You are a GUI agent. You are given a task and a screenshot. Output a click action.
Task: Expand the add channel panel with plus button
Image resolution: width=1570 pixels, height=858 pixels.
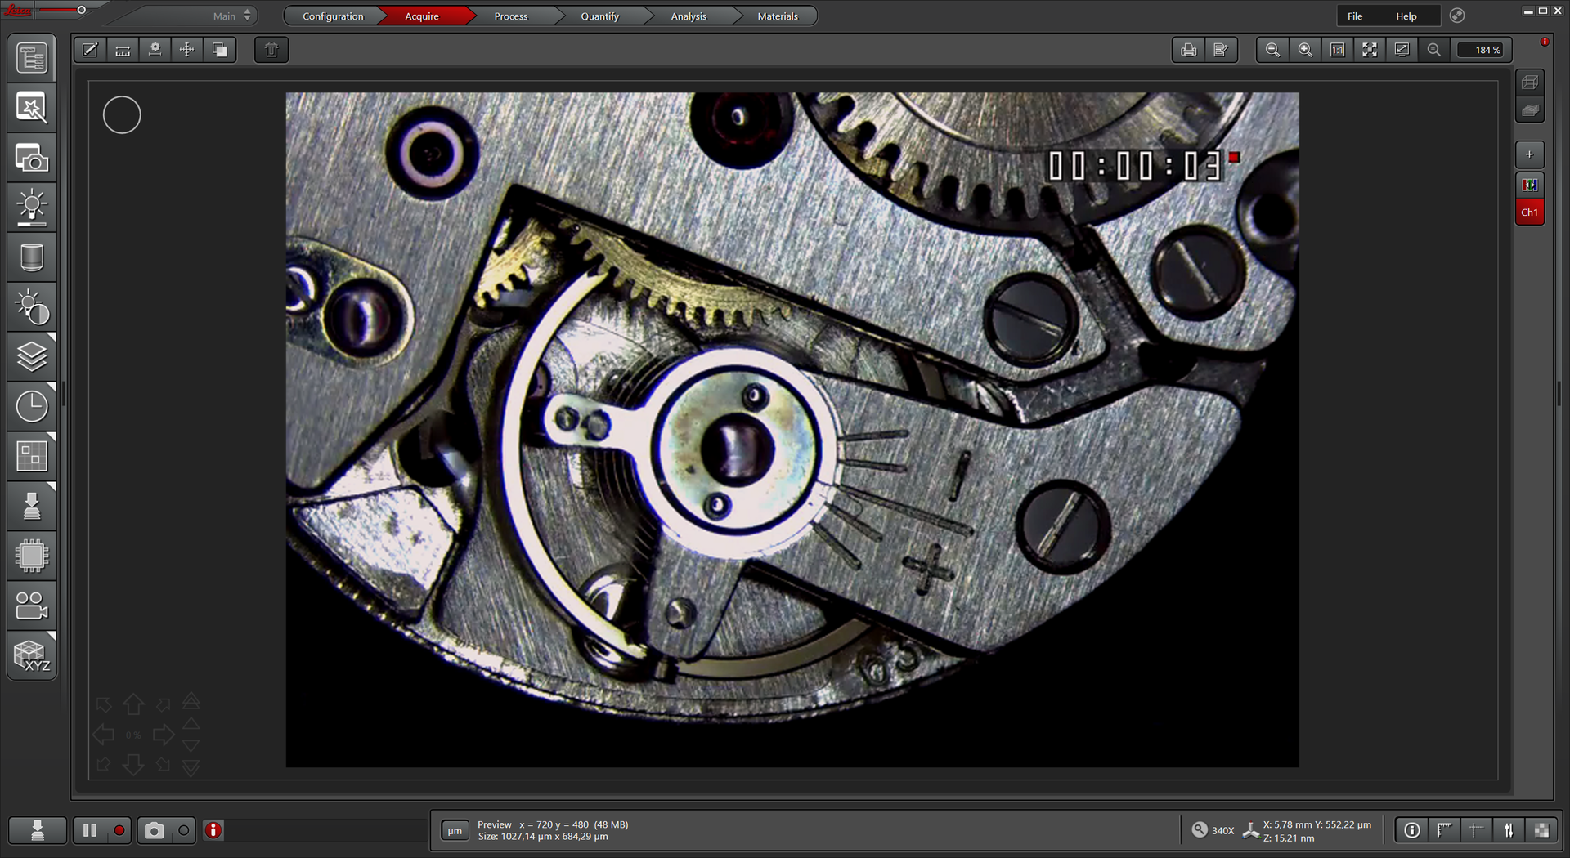tap(1529, 154)
